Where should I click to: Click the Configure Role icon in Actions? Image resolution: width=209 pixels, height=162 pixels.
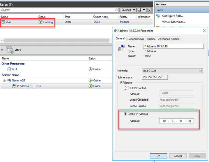(x=158, y=16)
